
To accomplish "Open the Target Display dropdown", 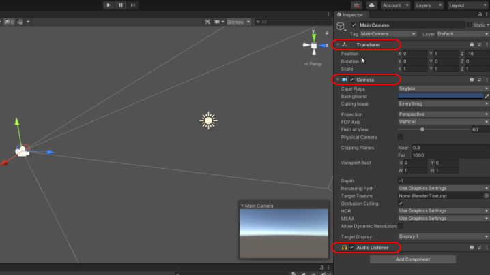I will [444, 236].
